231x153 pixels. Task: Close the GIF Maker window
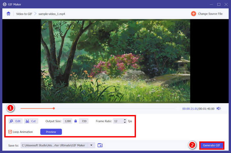226,4
